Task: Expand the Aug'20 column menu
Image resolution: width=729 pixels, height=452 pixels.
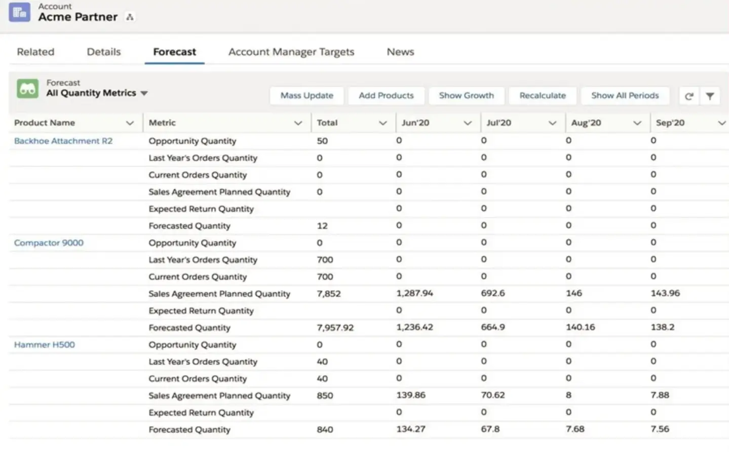Action: 637,123
